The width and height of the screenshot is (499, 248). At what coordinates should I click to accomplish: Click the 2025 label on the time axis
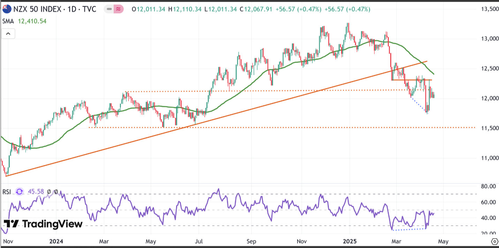pos(349,241)
